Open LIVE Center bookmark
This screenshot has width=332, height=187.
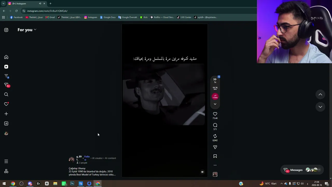pyautogui.click(x=184, y=17)
